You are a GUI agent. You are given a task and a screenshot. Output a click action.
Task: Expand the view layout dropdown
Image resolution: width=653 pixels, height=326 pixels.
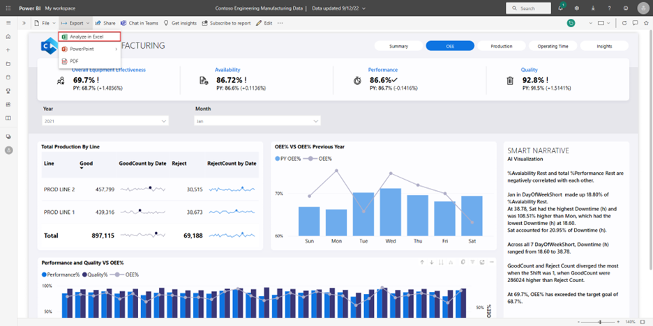pyautogui.click(x=605, y=23)
